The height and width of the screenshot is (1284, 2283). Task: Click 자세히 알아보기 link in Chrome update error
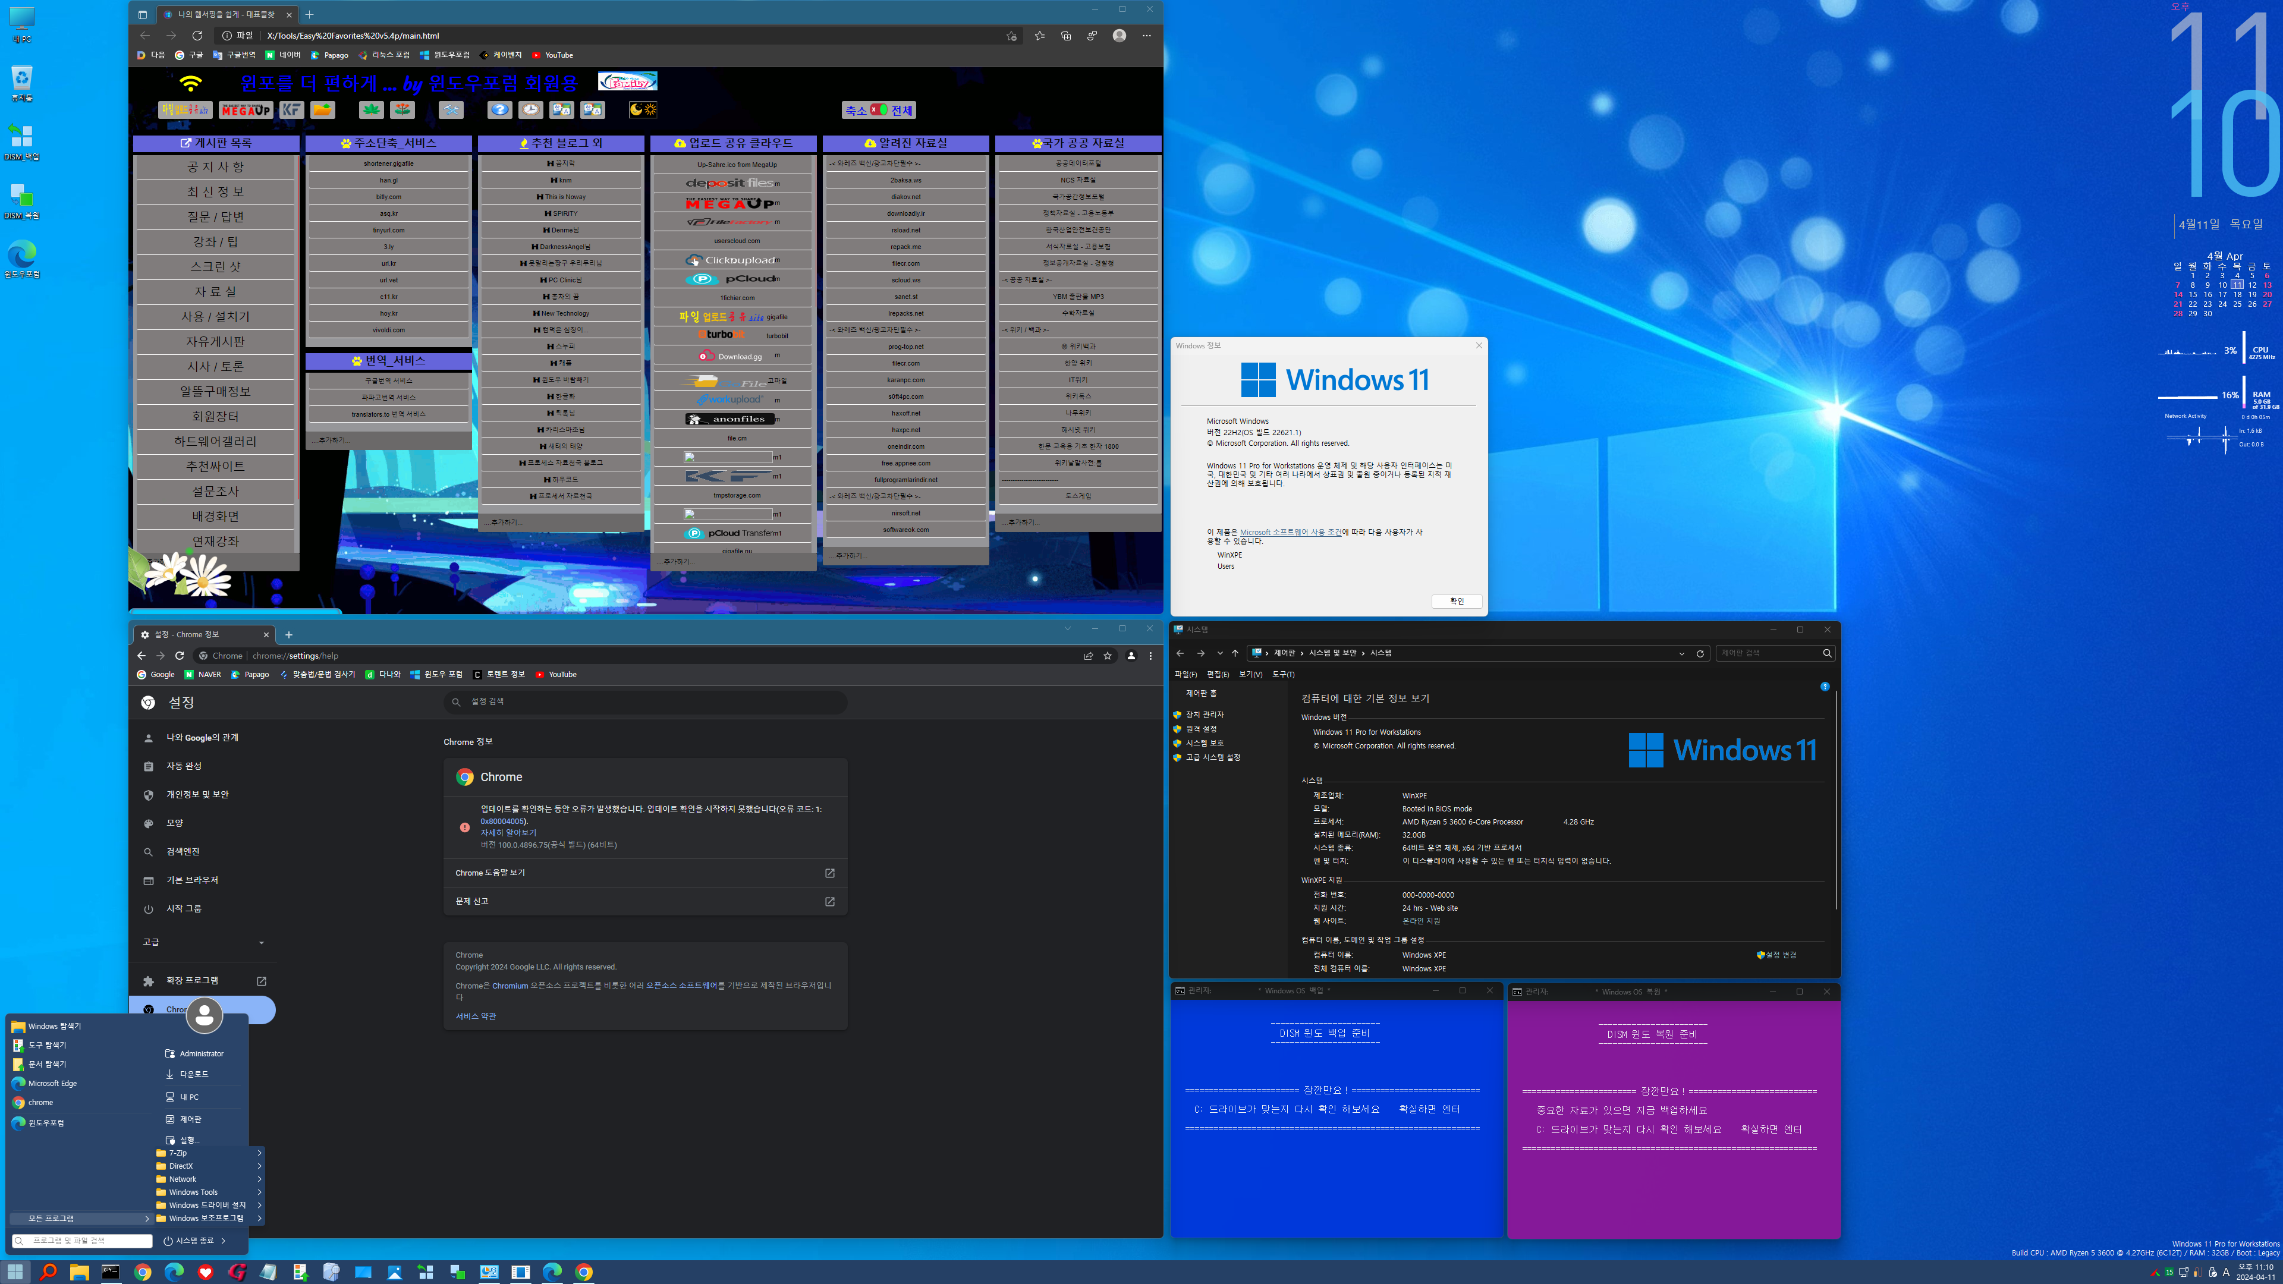(x=508, y=833)
